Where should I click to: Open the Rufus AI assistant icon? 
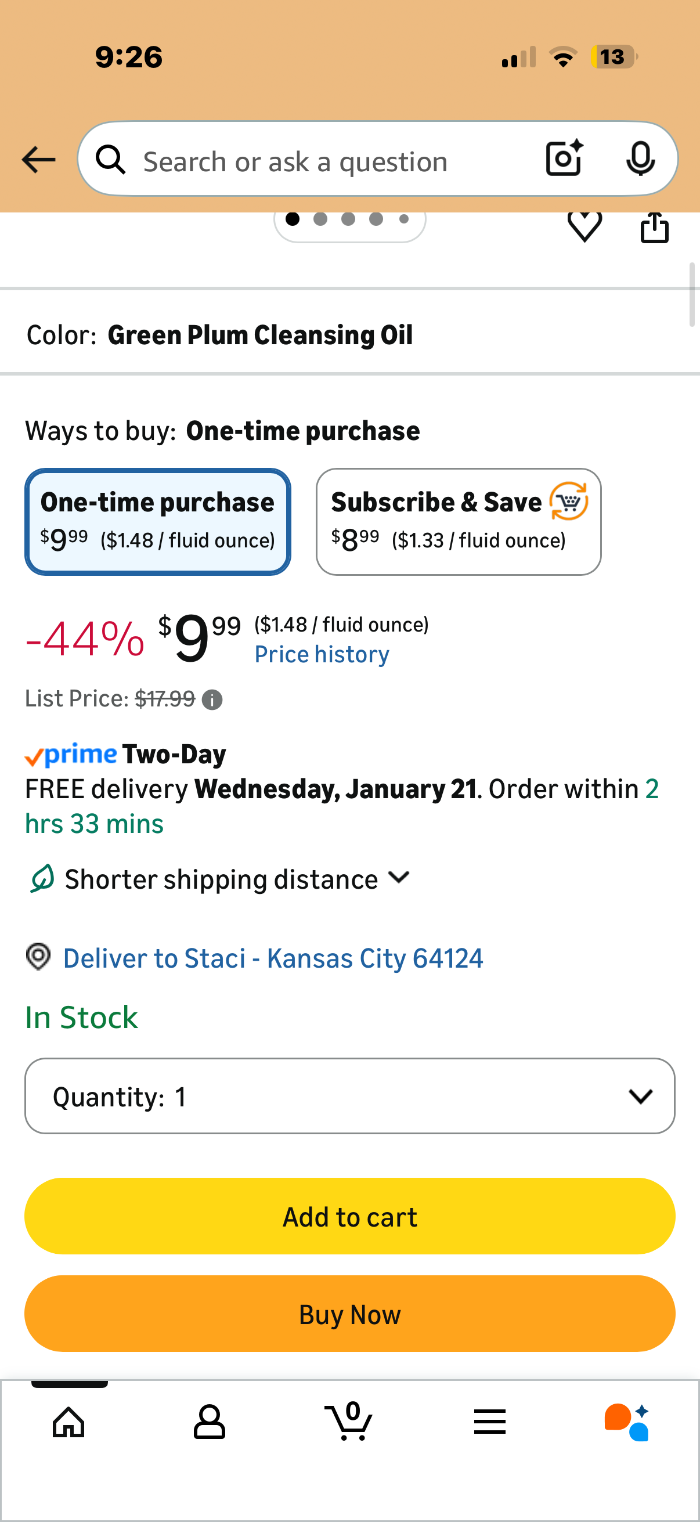click(x=627, y=1422)
